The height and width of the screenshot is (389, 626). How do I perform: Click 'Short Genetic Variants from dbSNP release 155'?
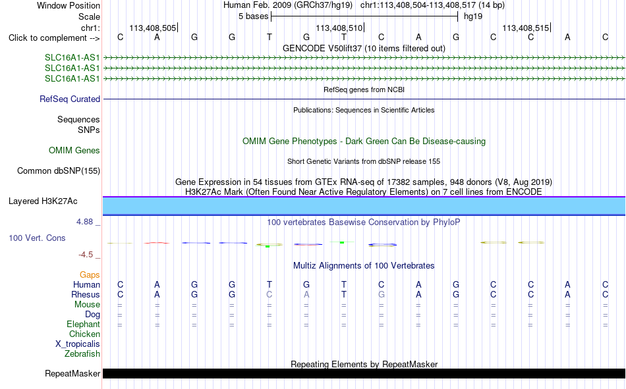tap(364, 161)
